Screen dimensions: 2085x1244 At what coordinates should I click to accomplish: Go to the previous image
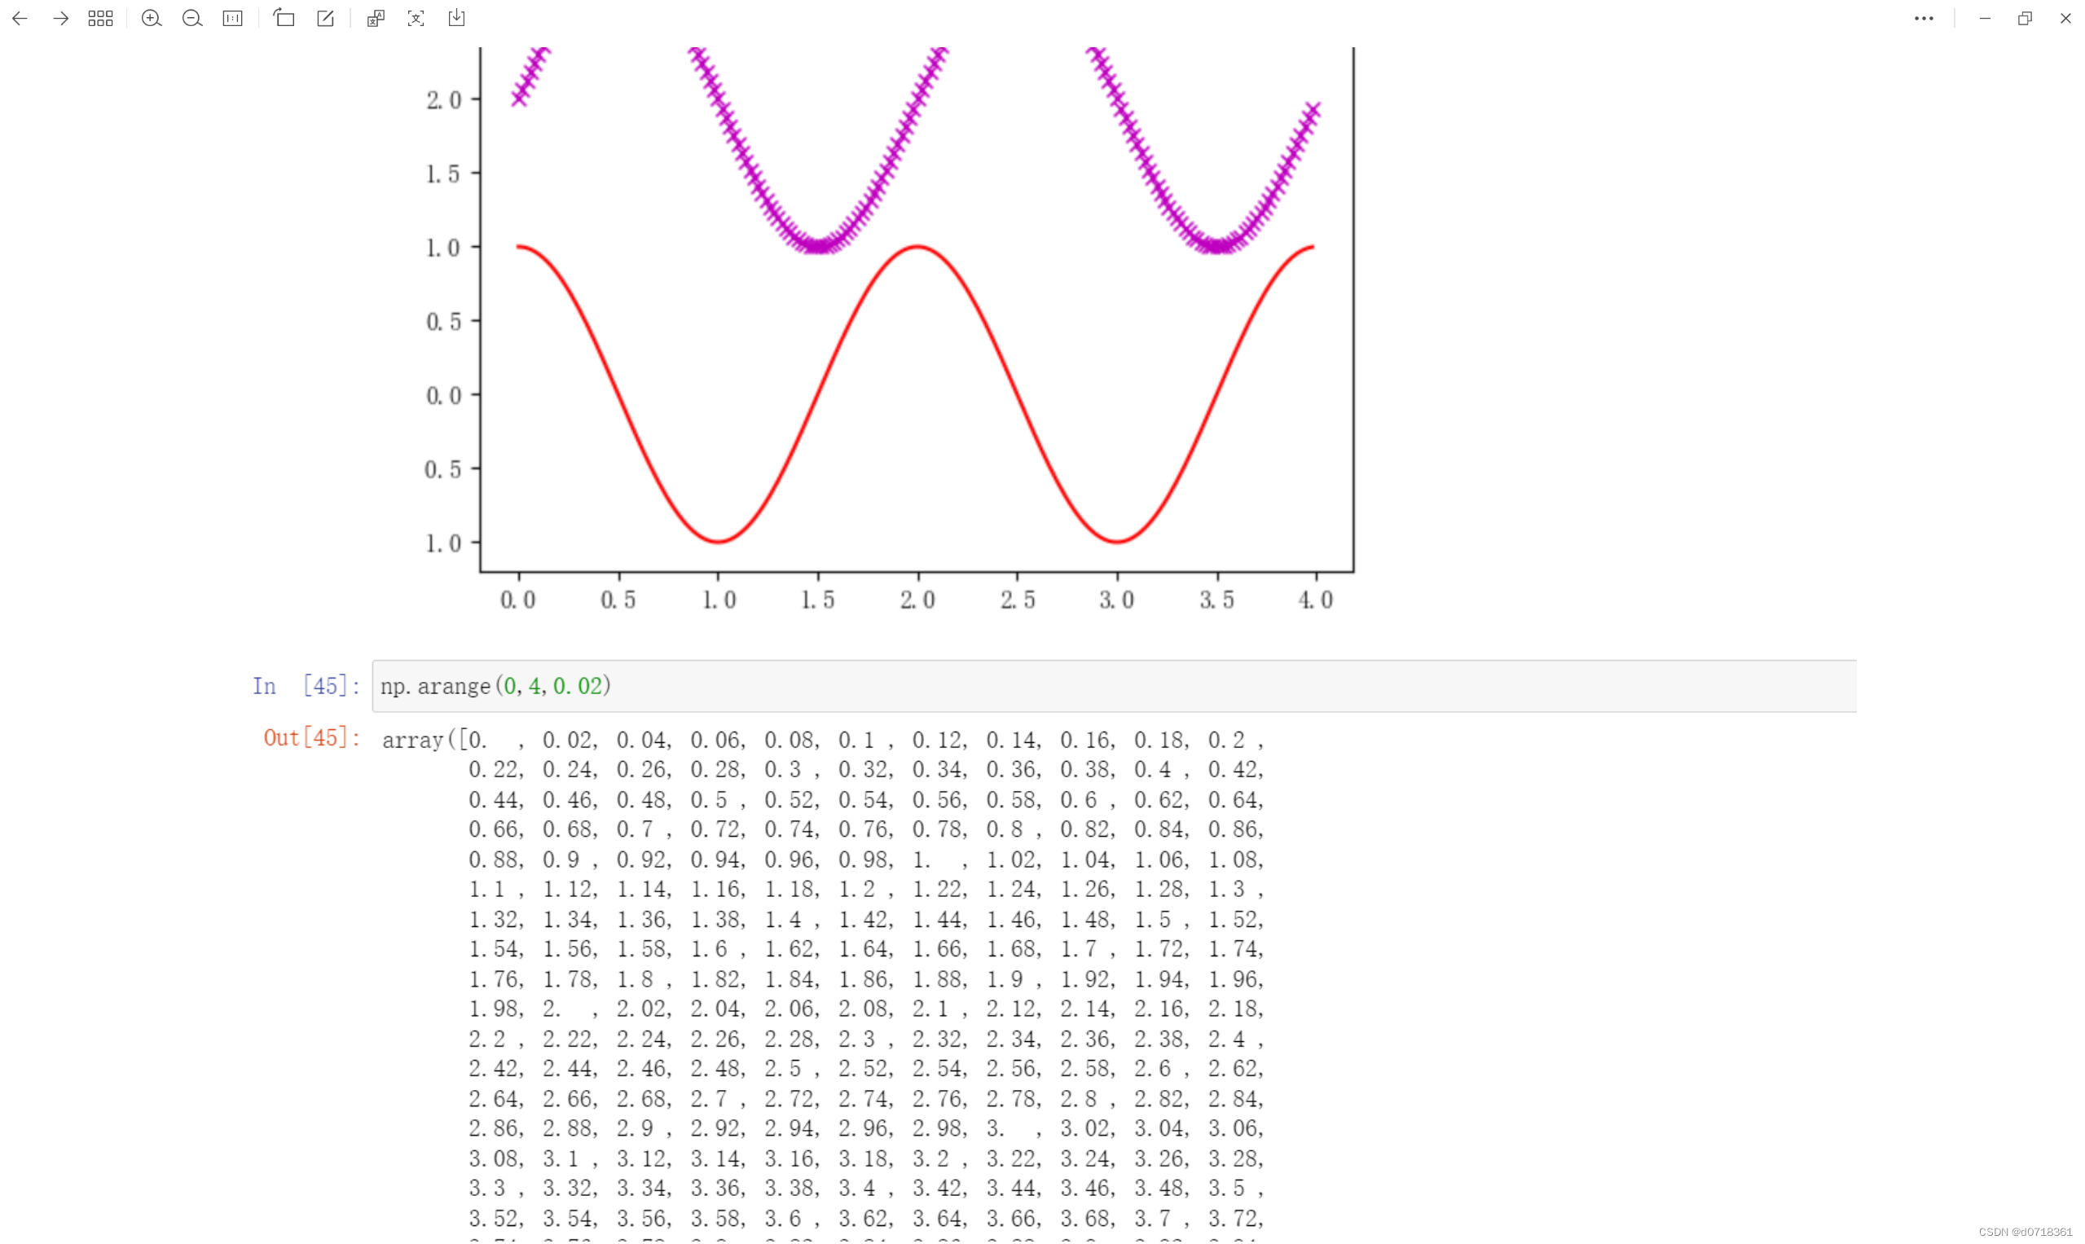(x=20, y=19)
